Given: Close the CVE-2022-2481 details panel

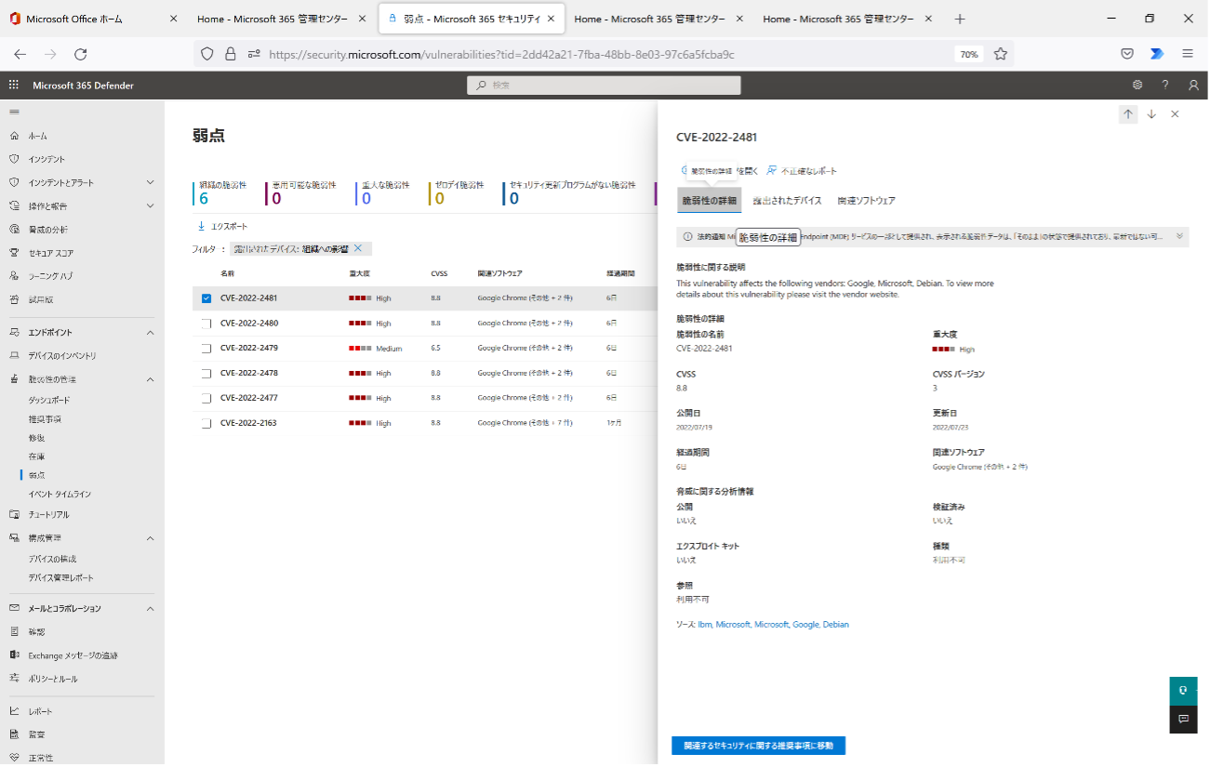Looking at the screenshot, I should 1175,114.
